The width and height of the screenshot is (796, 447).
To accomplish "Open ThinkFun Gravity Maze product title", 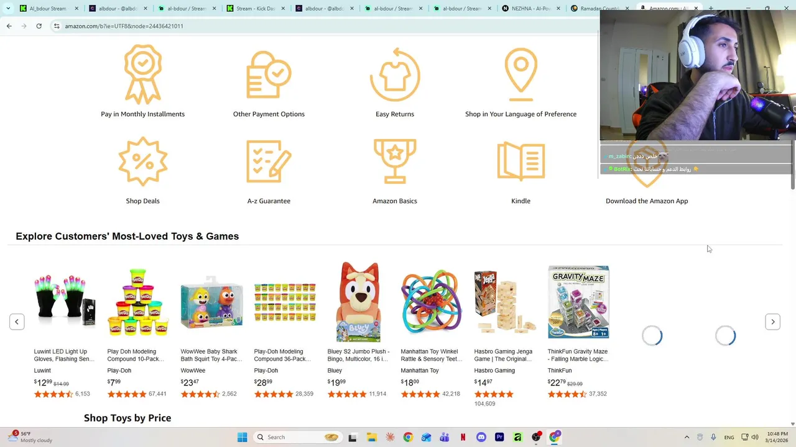I will tap(578, 355).
